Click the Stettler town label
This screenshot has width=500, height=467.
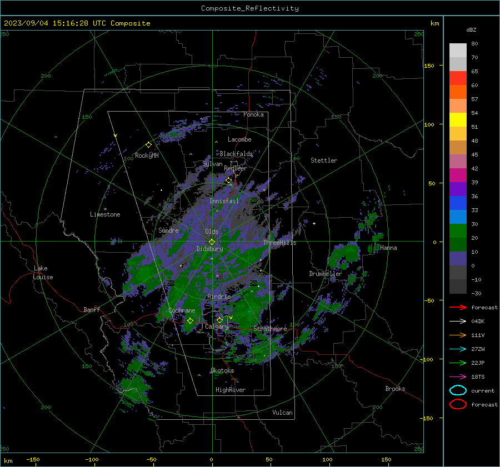324,160
